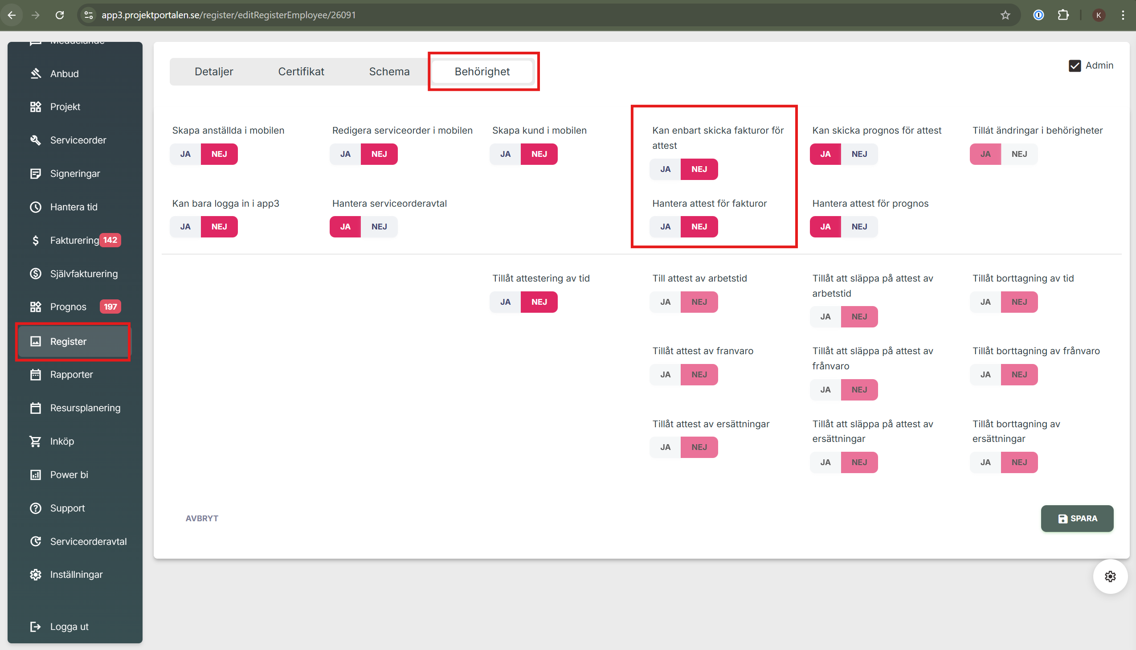
Task: Click Fakturering dollar sign icon
Action: coord(36,241)
